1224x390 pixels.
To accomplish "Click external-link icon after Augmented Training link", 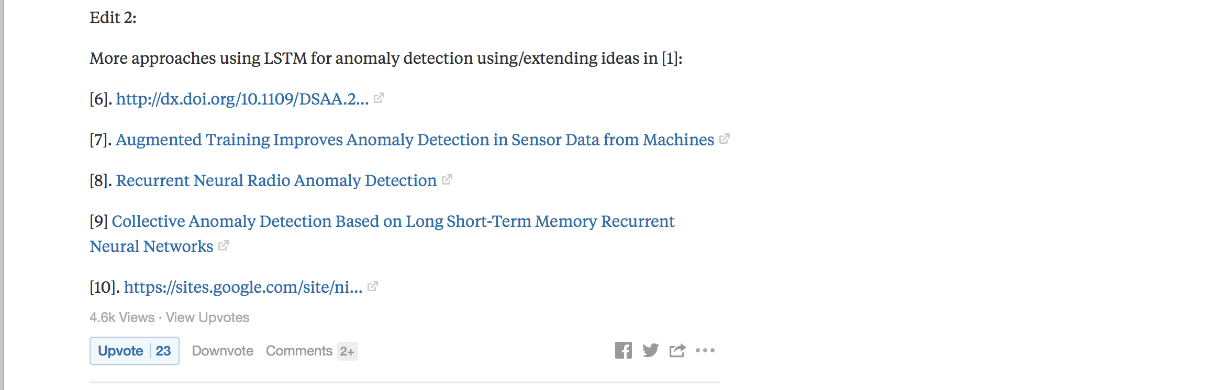I will 725,139.
